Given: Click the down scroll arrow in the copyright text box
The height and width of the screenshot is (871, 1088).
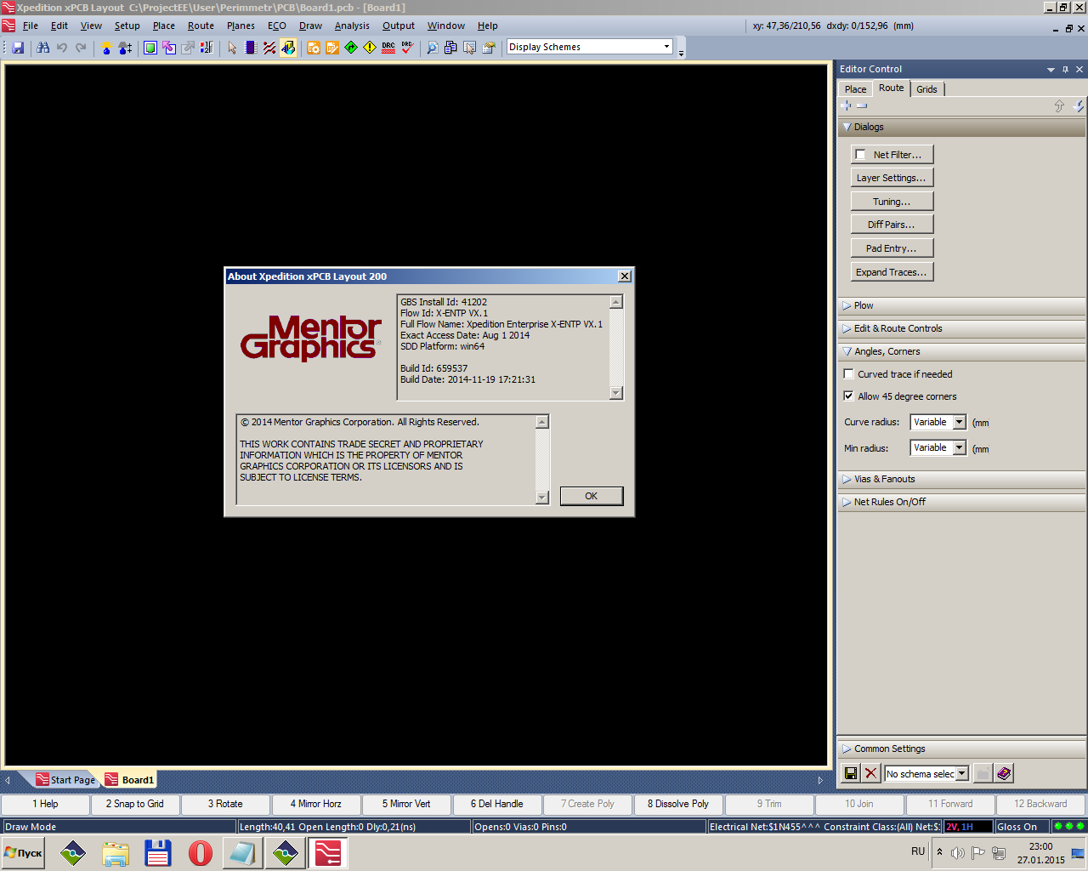Looking at the screenshot, I should 542,498.
